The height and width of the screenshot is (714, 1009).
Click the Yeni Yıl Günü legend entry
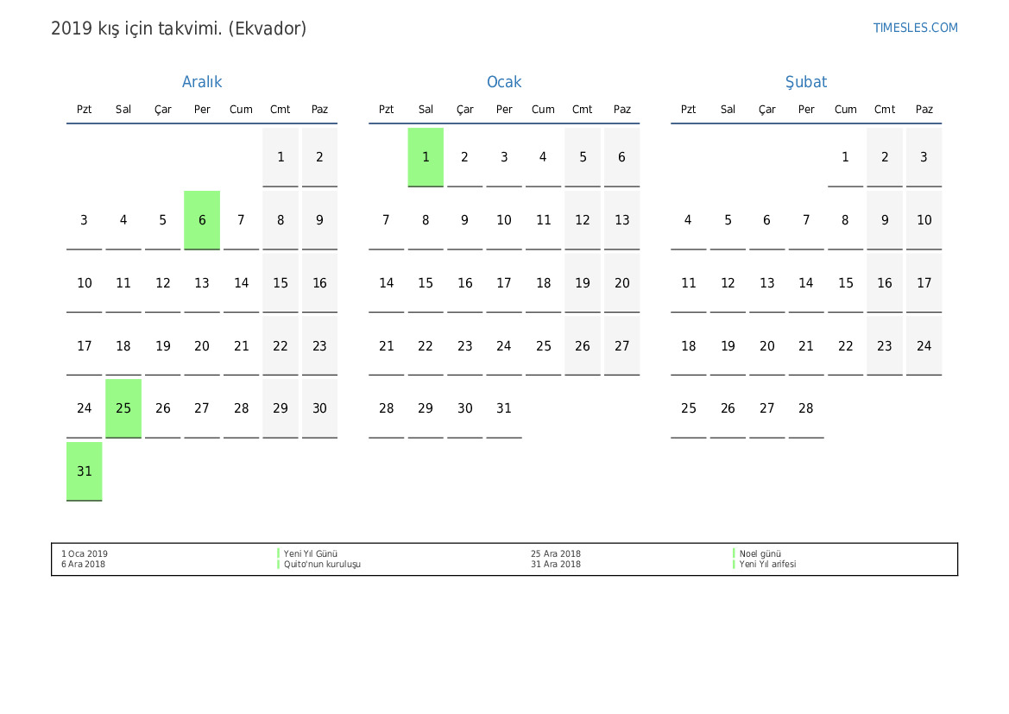pos(311,554)
